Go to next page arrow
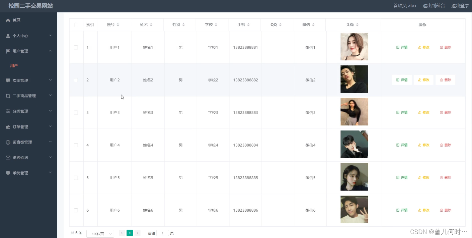 point(138,233)
